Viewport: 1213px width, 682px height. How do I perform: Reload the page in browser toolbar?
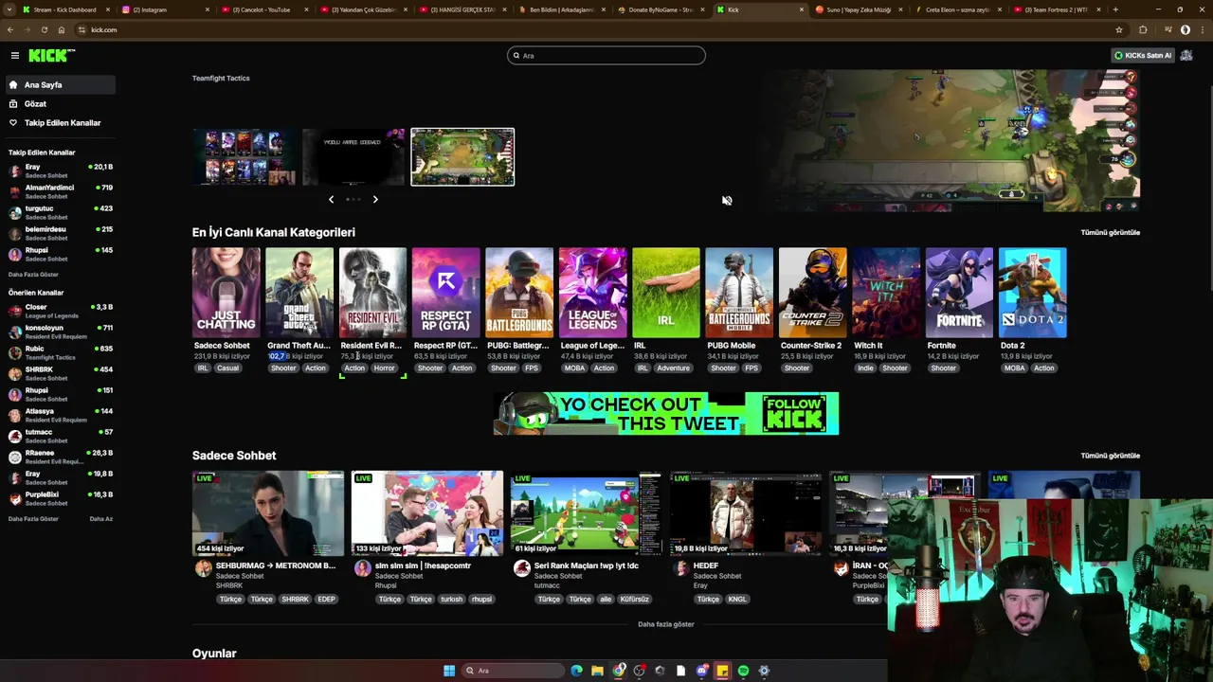[x=44, y=30]
